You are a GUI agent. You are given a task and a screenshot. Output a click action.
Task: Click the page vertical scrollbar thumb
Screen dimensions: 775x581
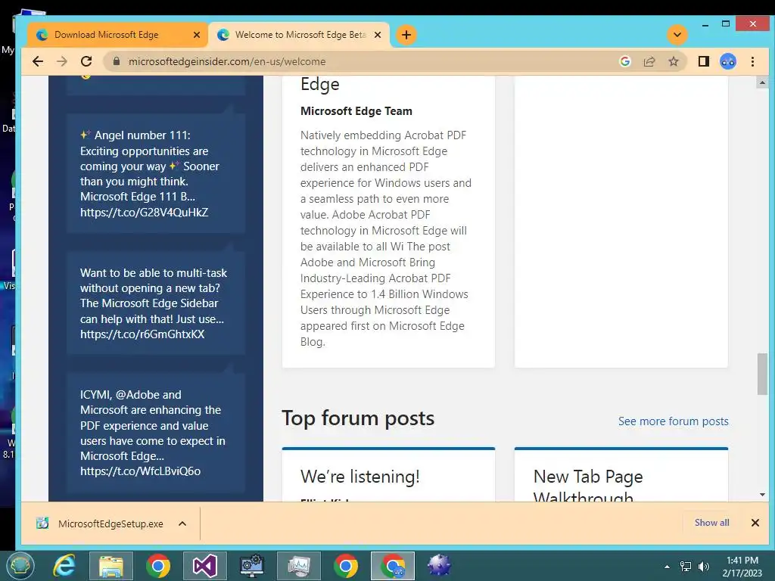click(761, 374)
